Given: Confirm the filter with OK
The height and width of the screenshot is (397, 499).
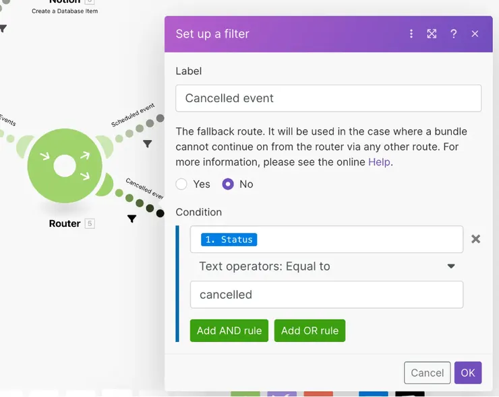Looking at the screenshot, I should (x=468, y=373).
